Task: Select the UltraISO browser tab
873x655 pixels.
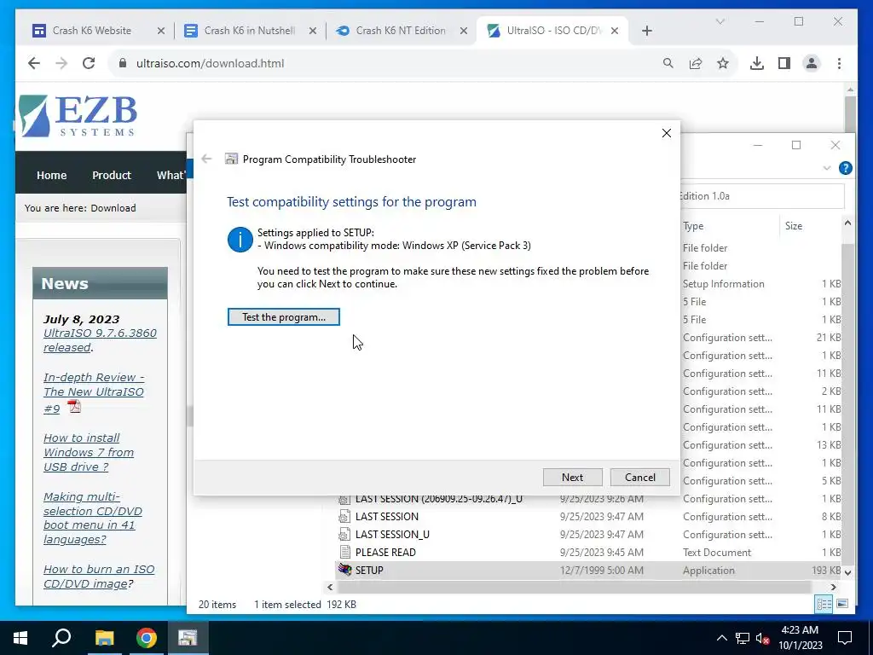Action: tap(546, 31)
